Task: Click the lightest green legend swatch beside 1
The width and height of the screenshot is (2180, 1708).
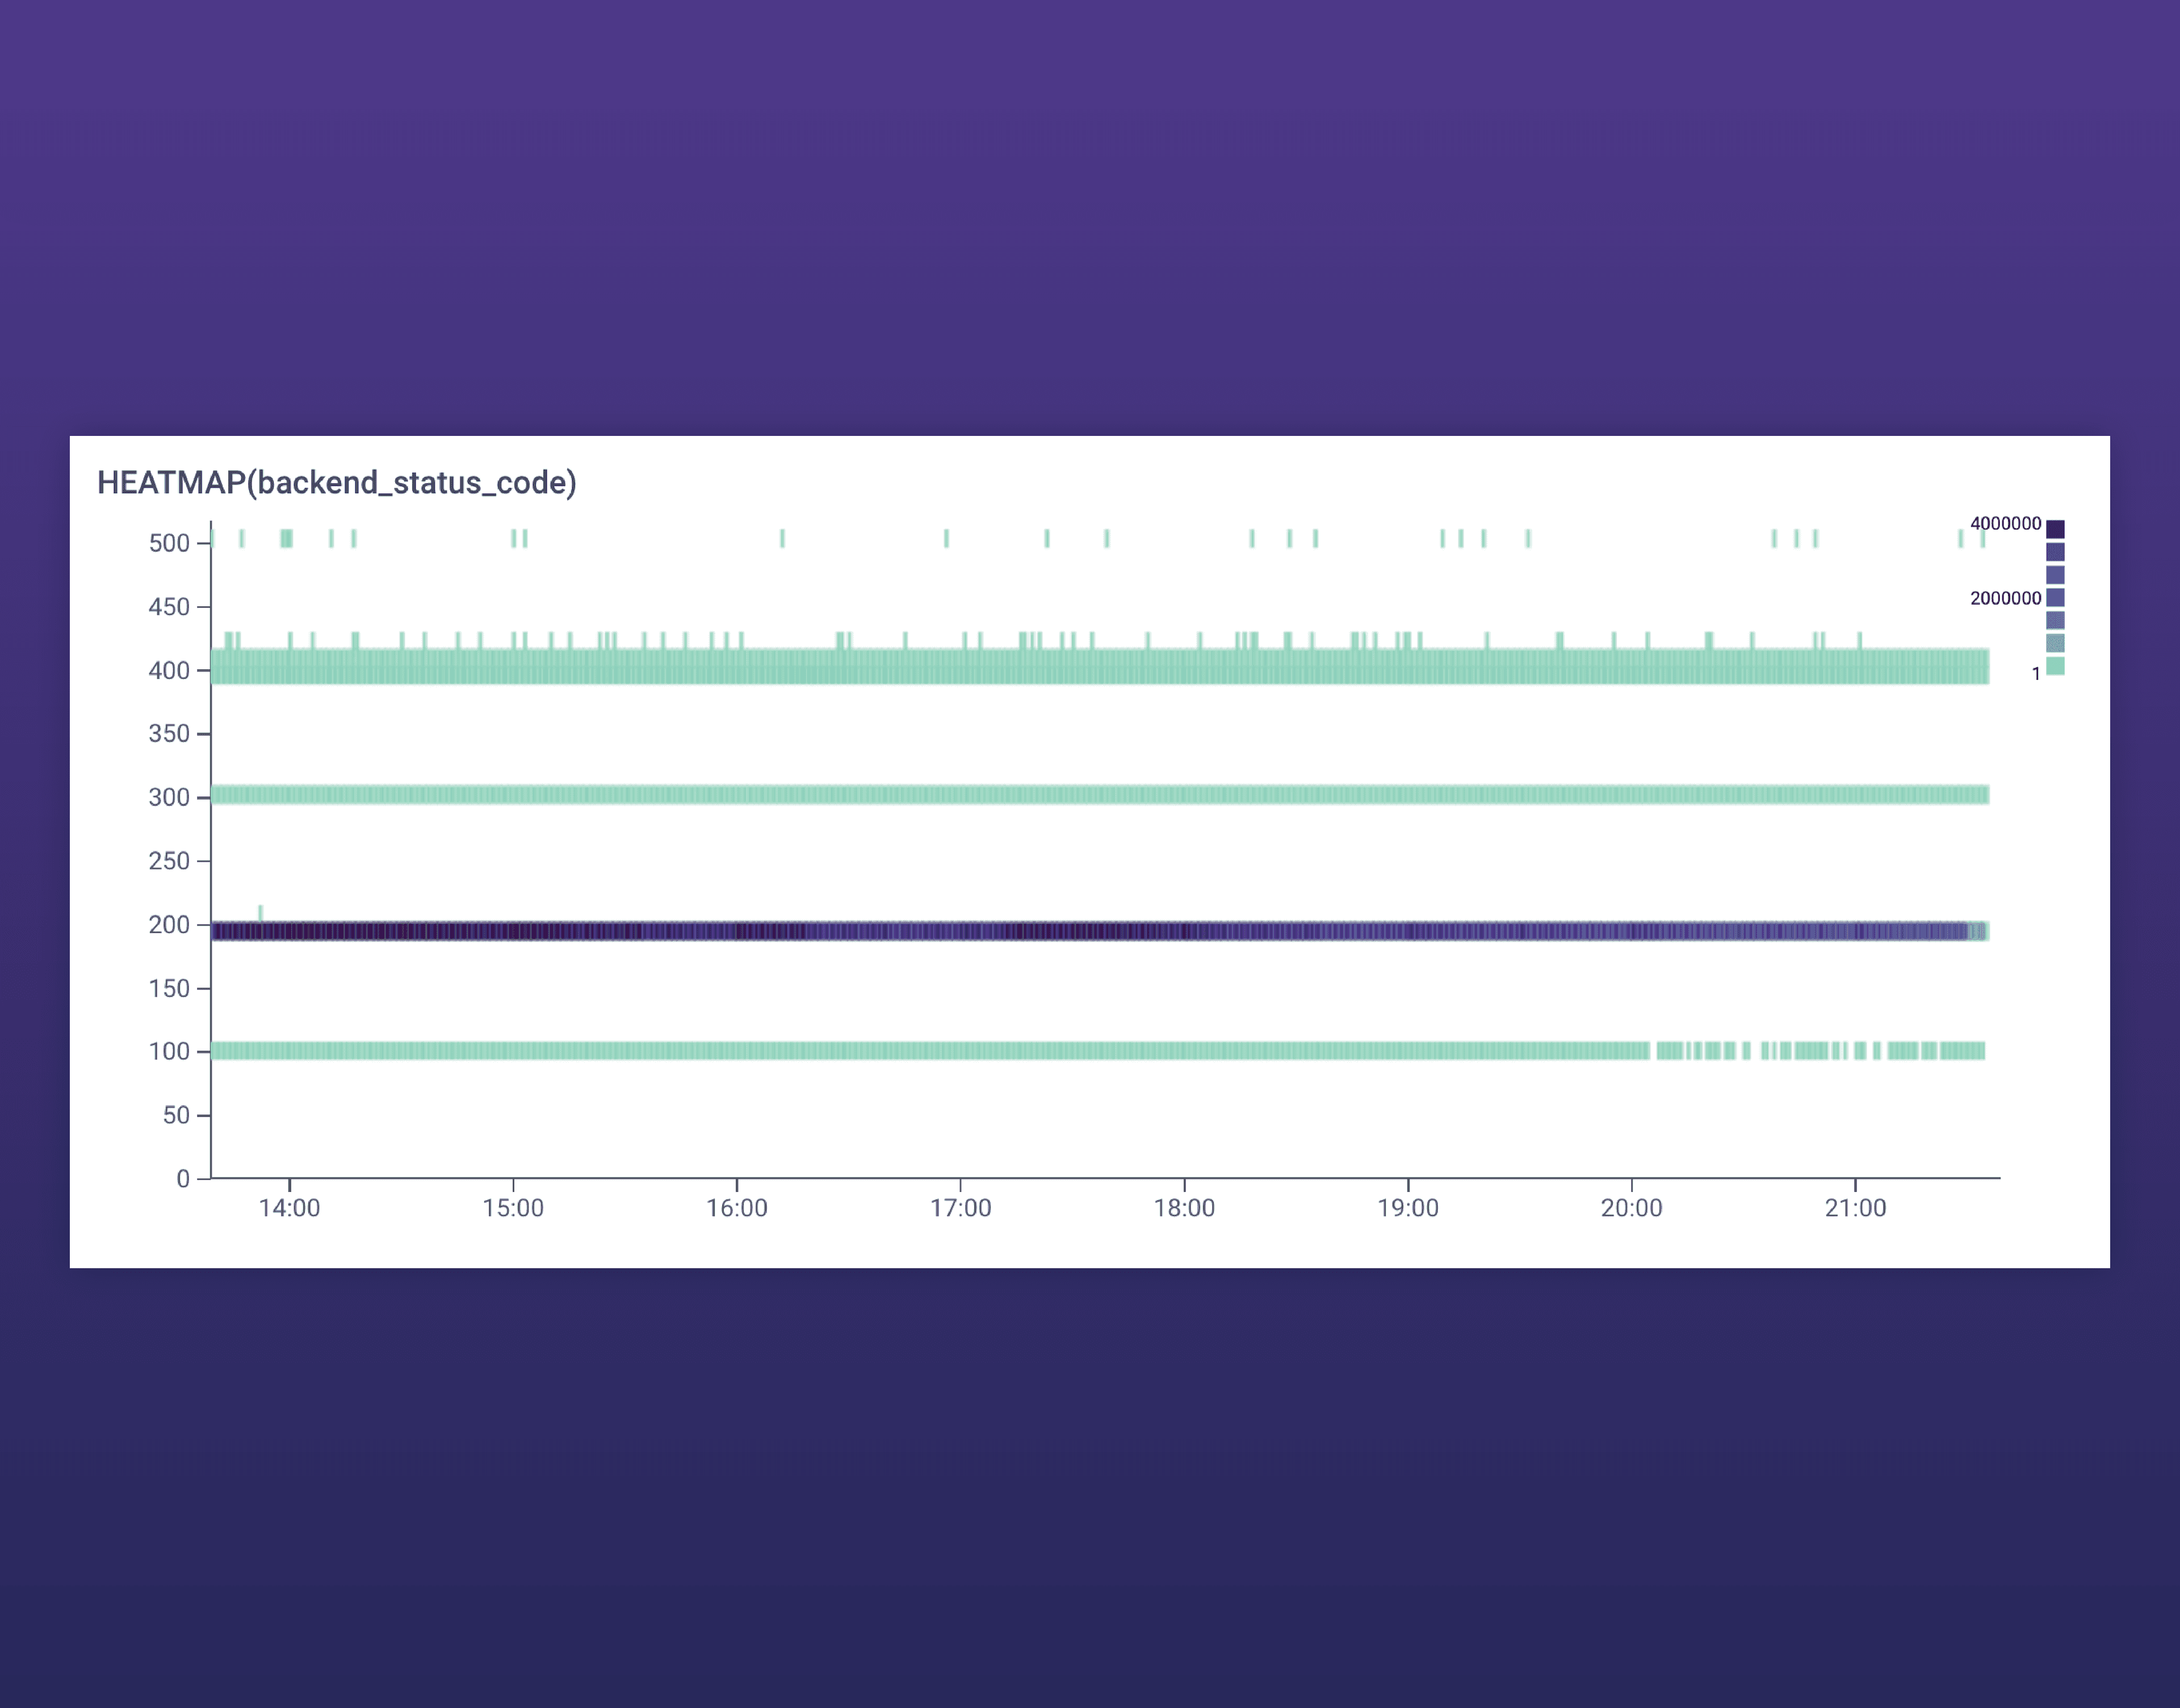Action: coord(2055,667)
